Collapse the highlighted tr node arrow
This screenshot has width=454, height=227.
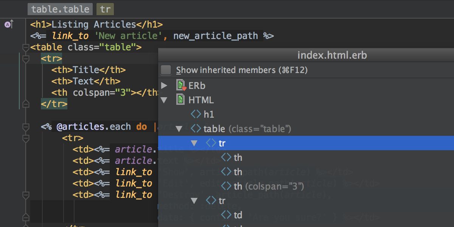(194, 143)
